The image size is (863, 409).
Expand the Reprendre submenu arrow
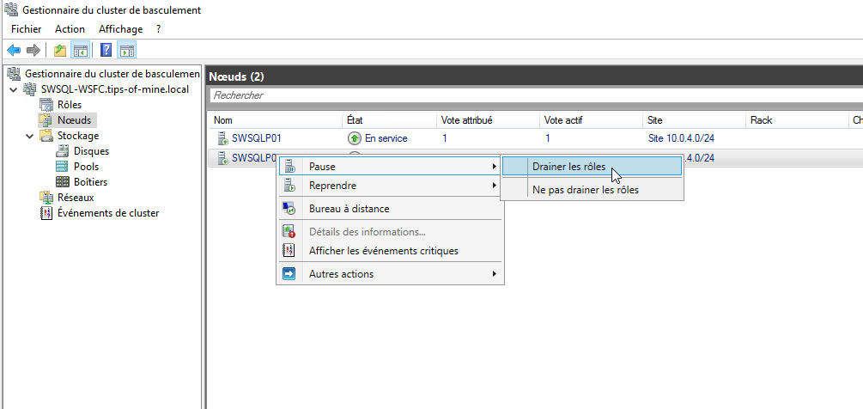(495, 186)
